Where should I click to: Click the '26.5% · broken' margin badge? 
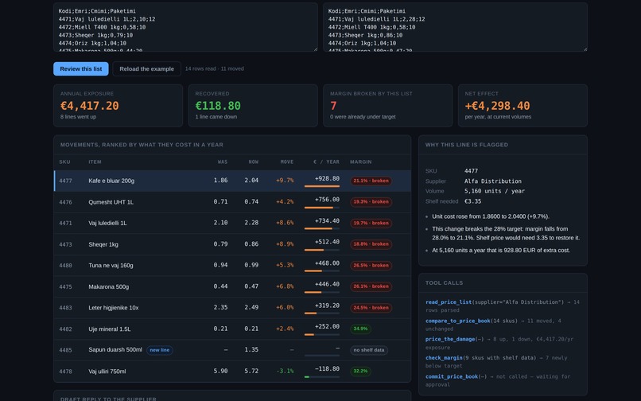coord(371,266)
